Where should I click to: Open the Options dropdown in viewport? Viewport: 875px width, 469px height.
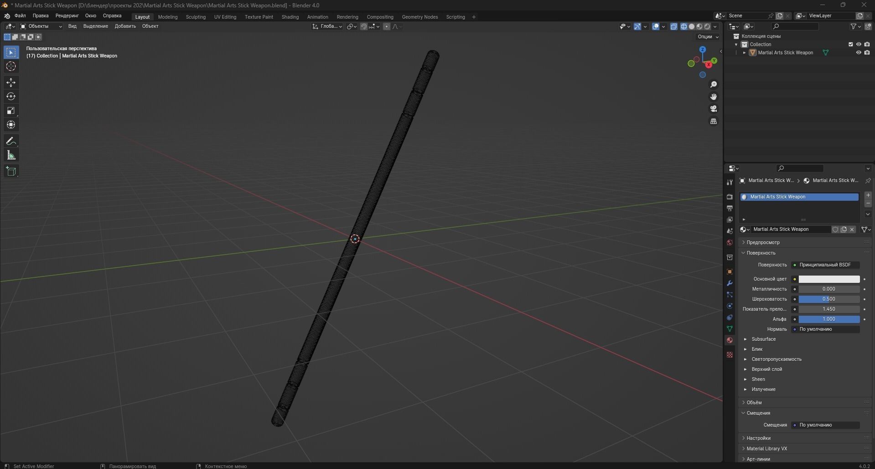click(708, 36)
